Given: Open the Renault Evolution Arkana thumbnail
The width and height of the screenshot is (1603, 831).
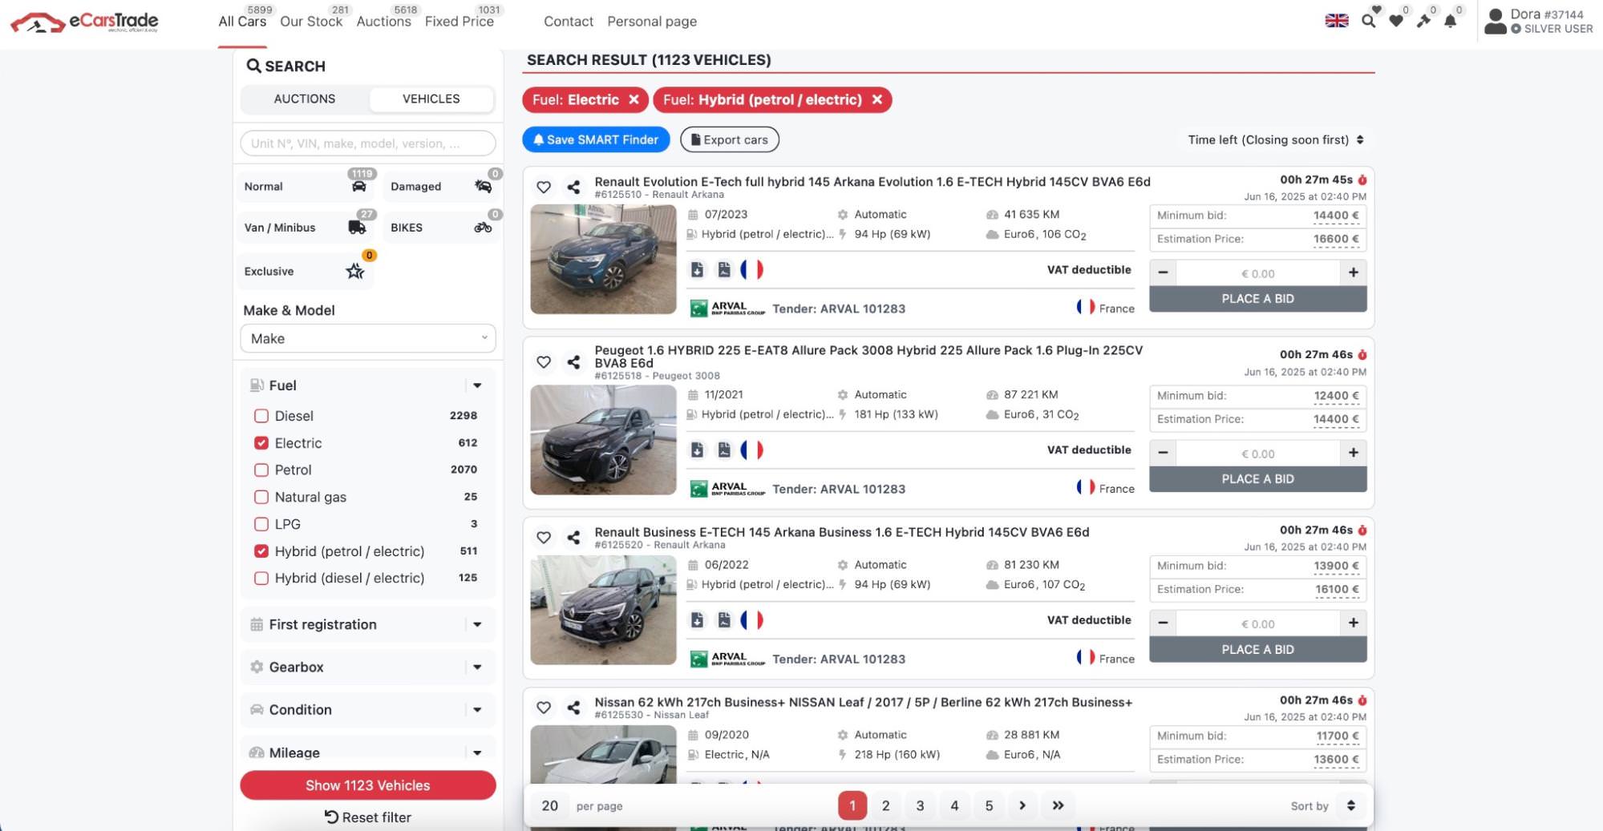Looking at the screenshot, I should coord(603,259).
